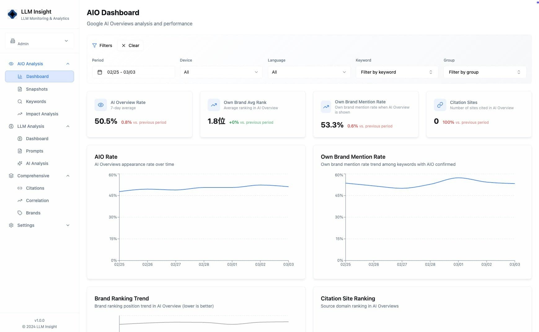Click the eye icon on AI Overview Rate card
This screenshot has height=332, width=539.
point(101,105)
